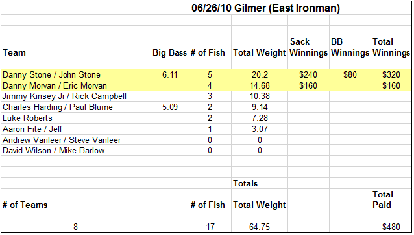
Task: Select the Luke Roberts team cell
Action: pyautogui.click(x=76, y=118)
